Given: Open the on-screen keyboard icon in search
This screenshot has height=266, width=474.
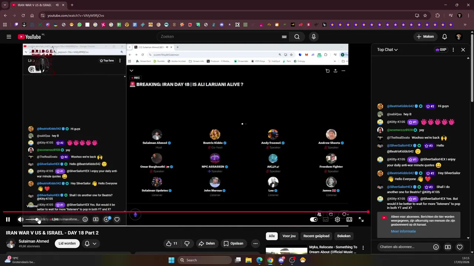Looking at the screenshot, I should [284, 37].
